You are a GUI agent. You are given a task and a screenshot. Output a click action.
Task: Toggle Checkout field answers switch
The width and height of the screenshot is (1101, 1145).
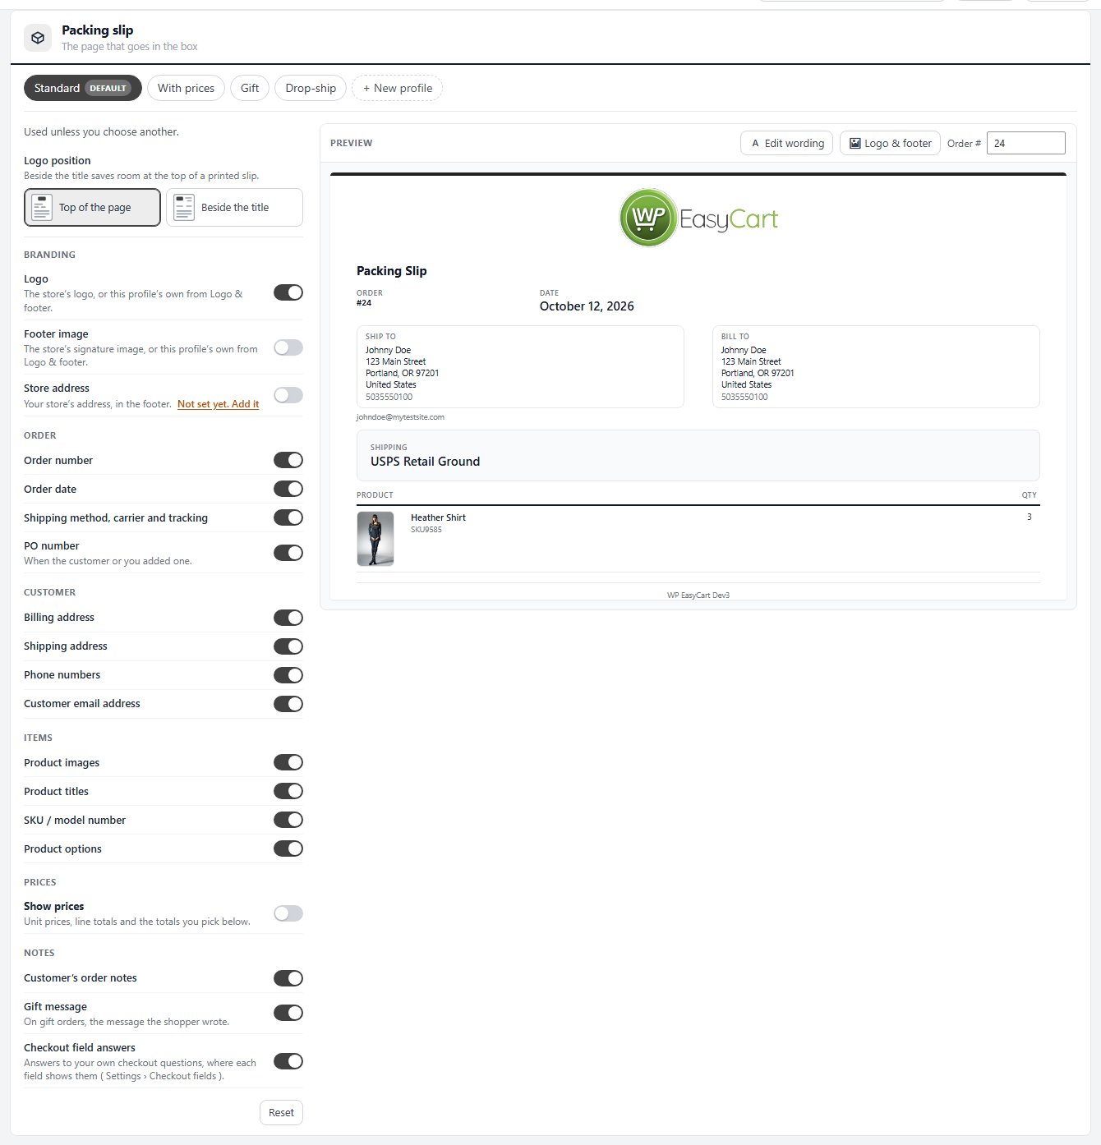288,1061
